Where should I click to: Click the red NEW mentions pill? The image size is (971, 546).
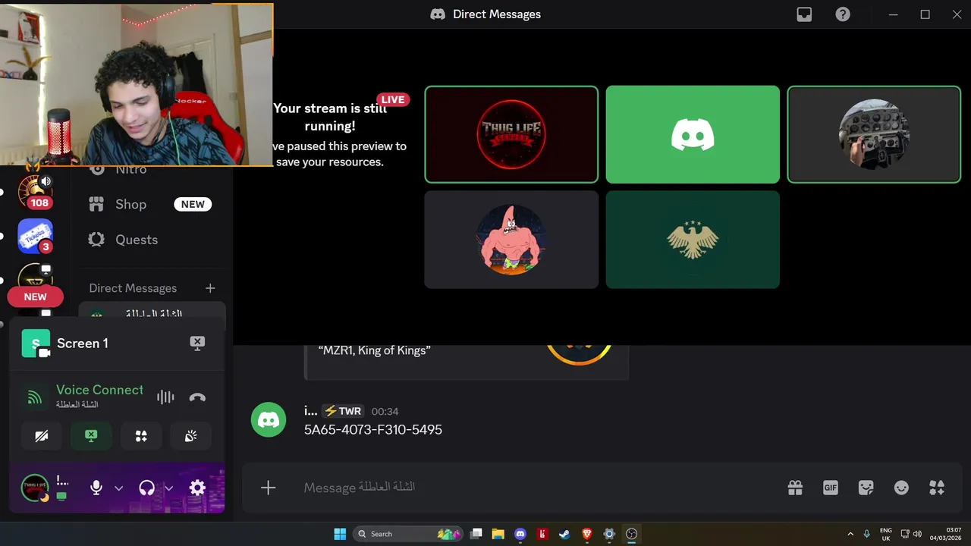(35, 297)
